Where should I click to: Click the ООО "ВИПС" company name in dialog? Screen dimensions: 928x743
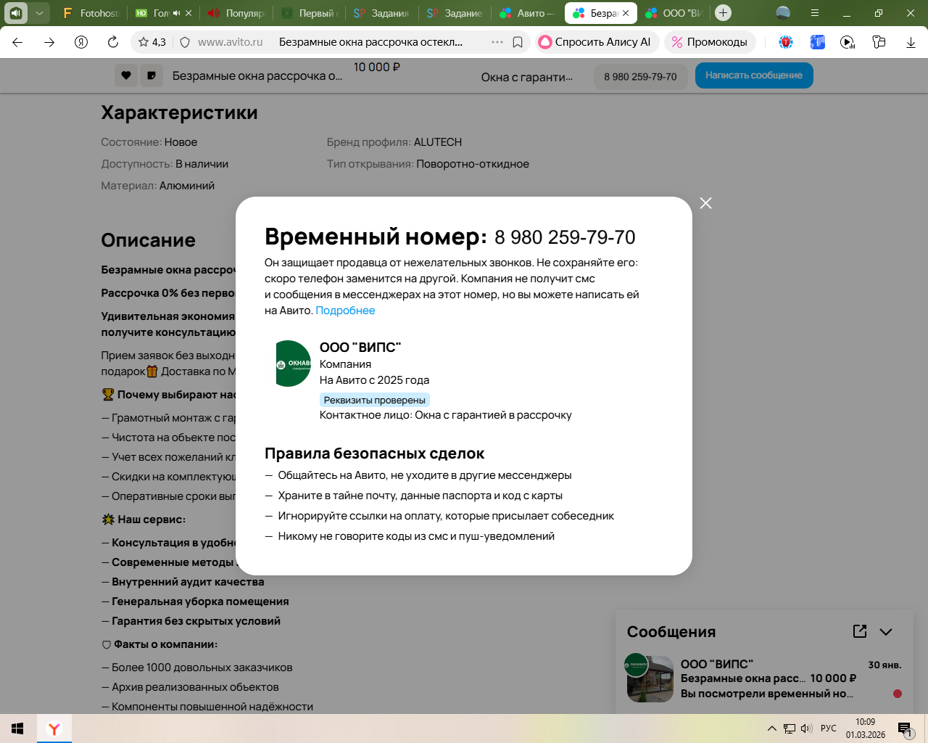[360, 348]
